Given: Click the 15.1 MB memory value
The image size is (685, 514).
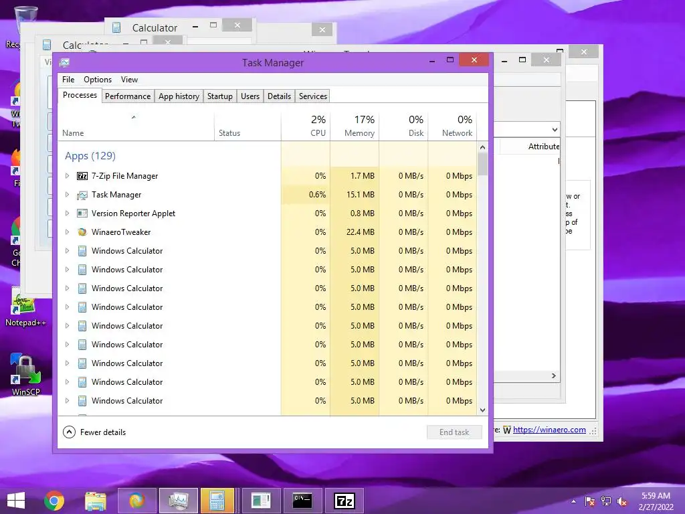Looking at the screenshot, I should tap(361, 195).
